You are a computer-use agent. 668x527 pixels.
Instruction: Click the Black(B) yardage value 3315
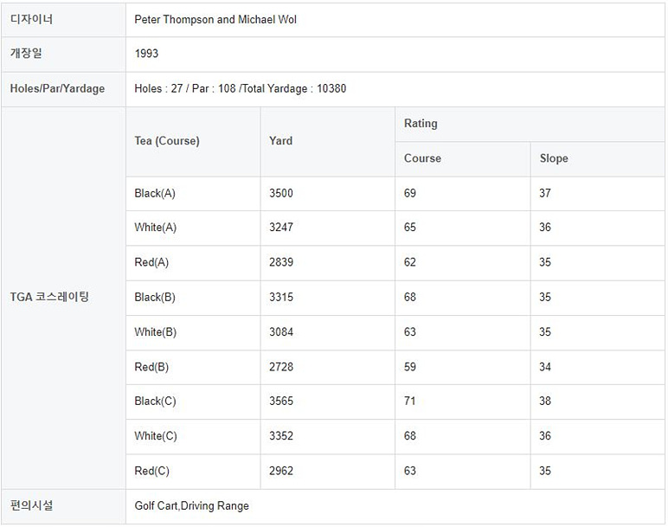(x=281, y=297)
